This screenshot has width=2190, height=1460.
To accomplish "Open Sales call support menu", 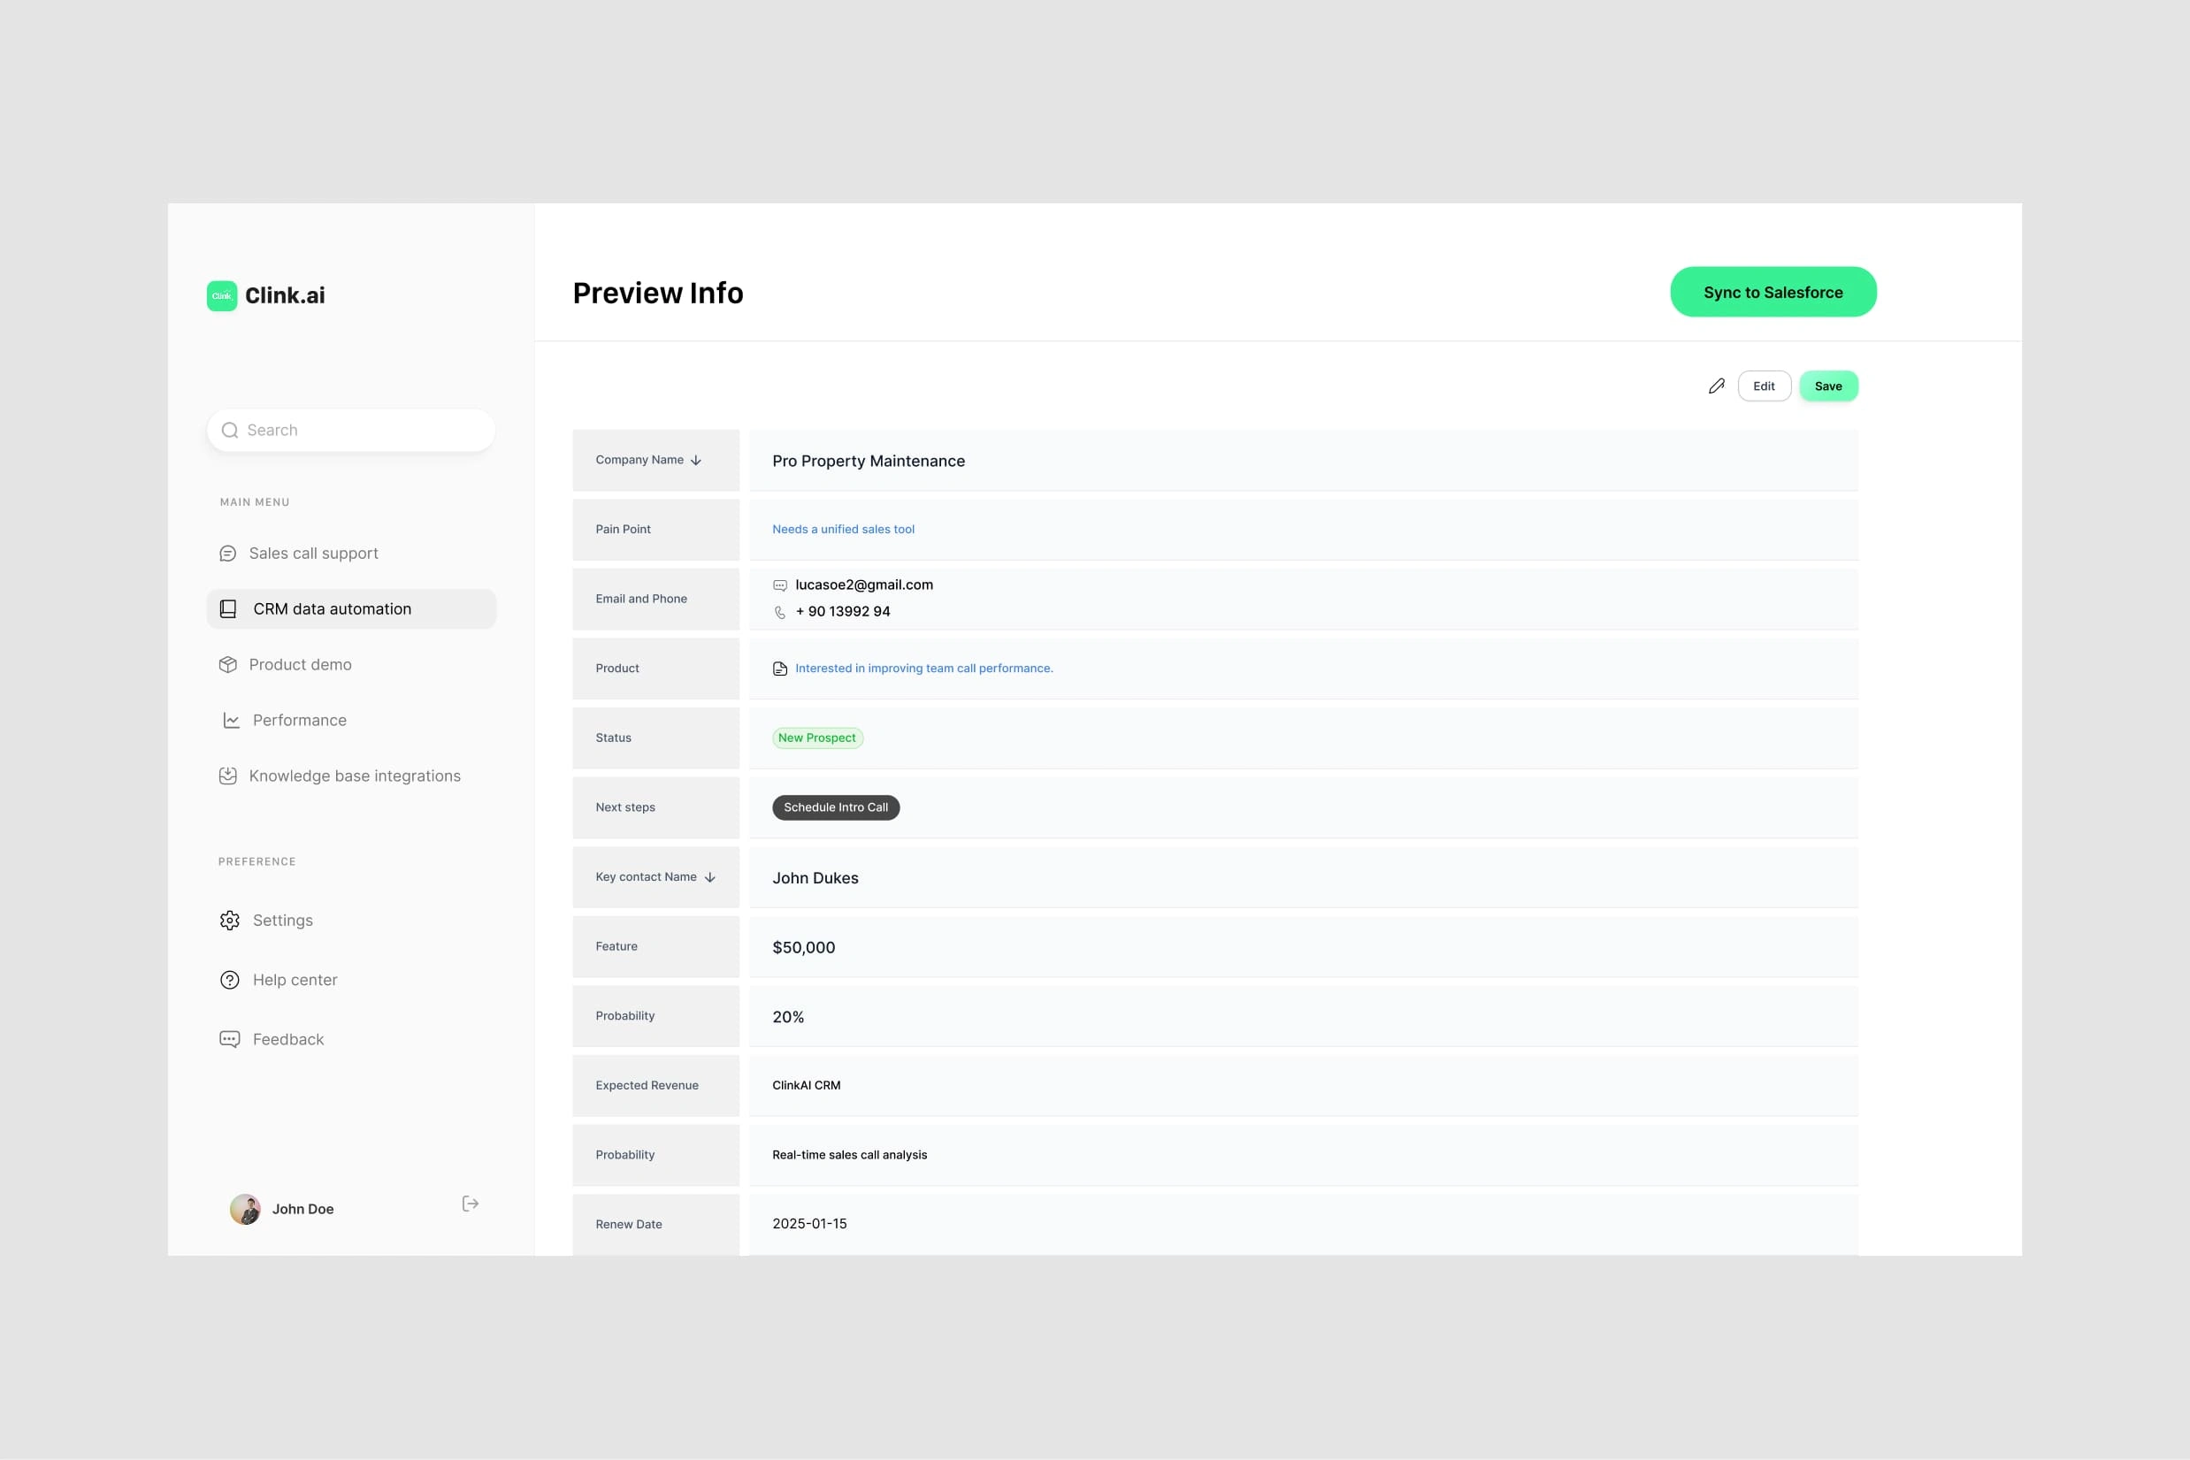I will [313, 553].
